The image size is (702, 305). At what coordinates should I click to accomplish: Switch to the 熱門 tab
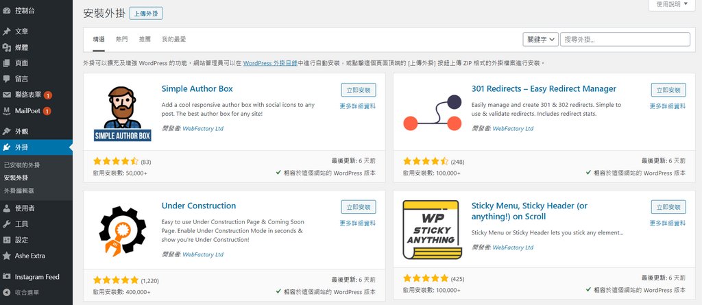[x=122, y=40]
